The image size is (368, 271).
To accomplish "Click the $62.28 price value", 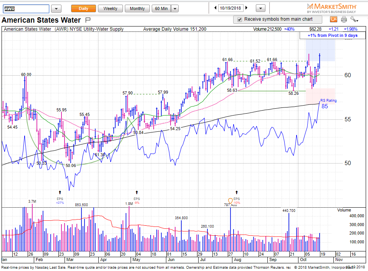I will [315, 29].
